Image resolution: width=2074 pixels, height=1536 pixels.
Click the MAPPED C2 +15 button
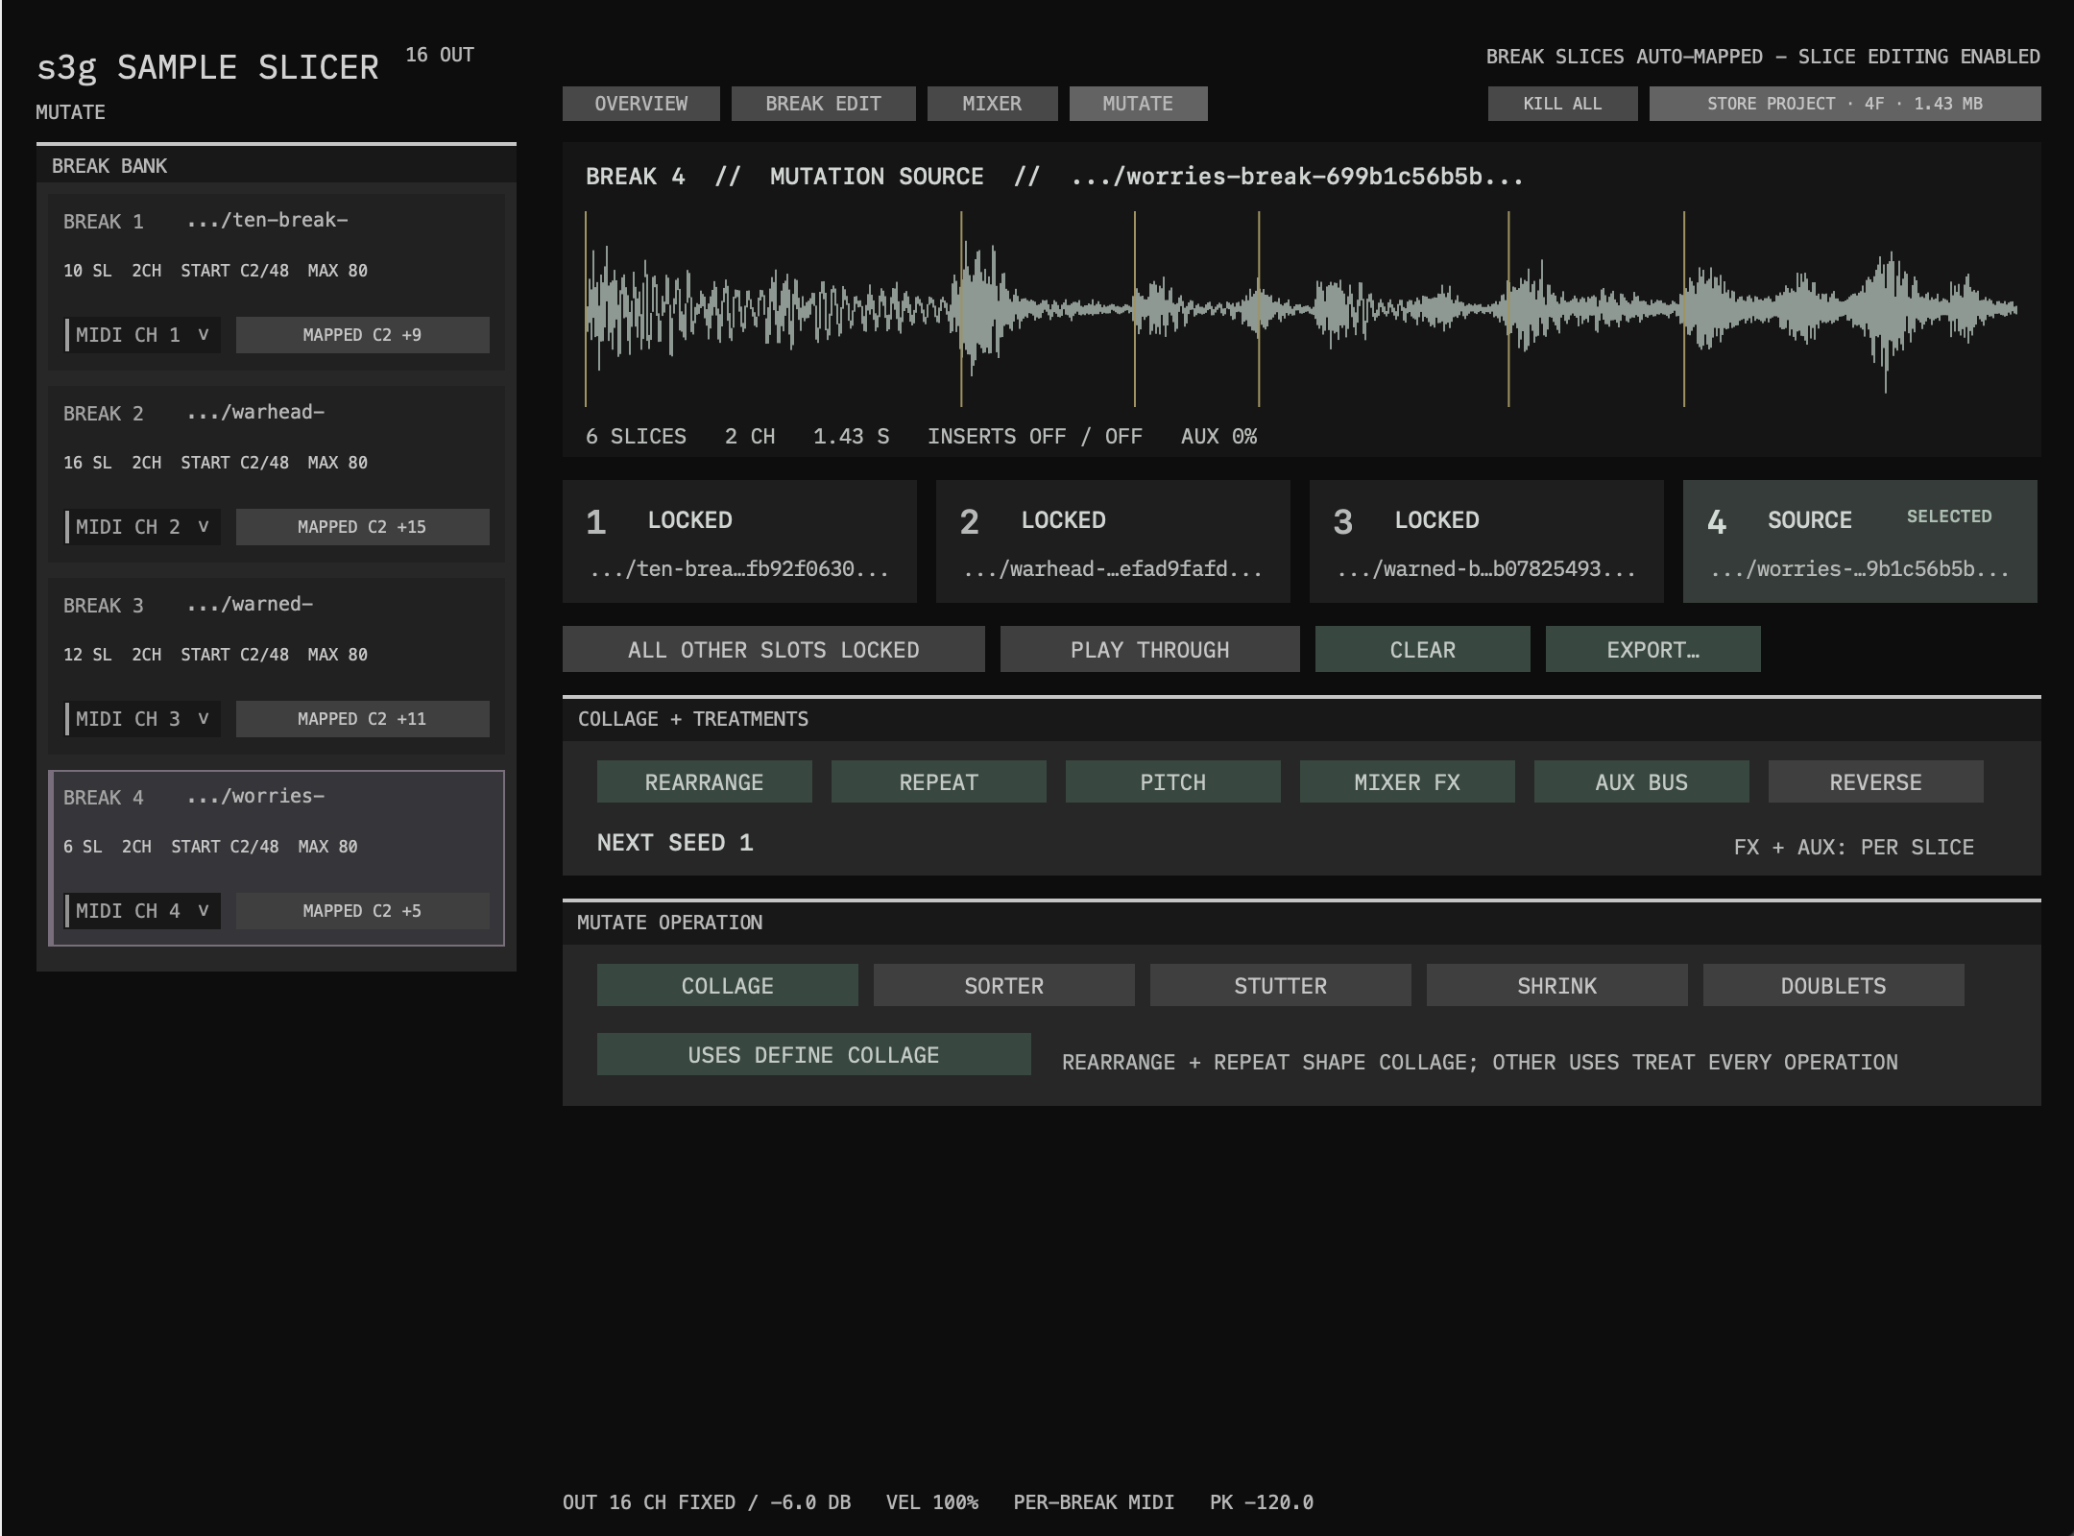(x=362, y=527)
